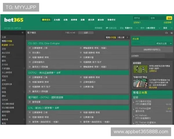The width and height of the screenshot is (174, 139).
Task: Open the 服務 dropdown in the header
Action: click(x=168, y=28)
